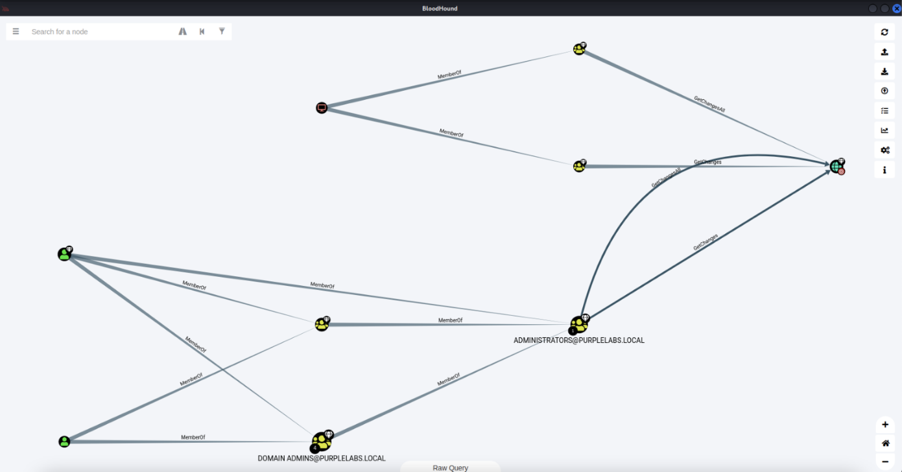Click the BloodHound window title
Image resolution: width=902 pixels, height=472 pixels.
(x=439, y=8)
